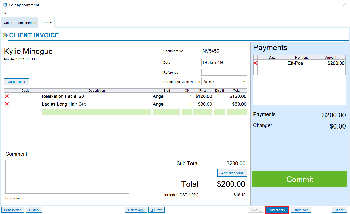The image size is (350, 214).
Task: Click the empty second payment row
Action: 299,71
